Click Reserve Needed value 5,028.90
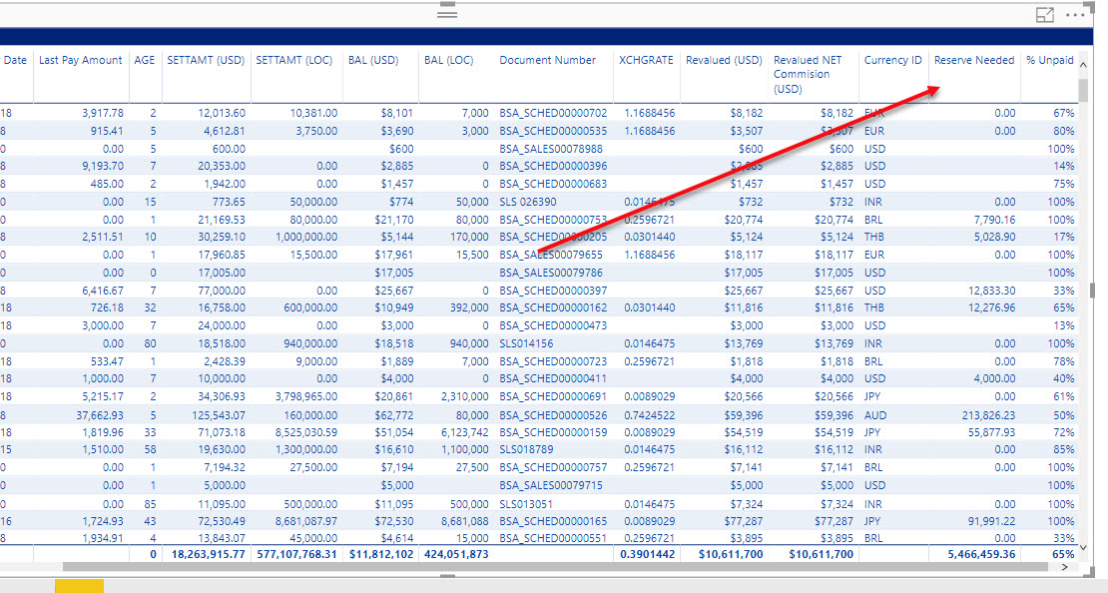Image resolution: width=1108 pixels, height=593 pixels. 993,237
